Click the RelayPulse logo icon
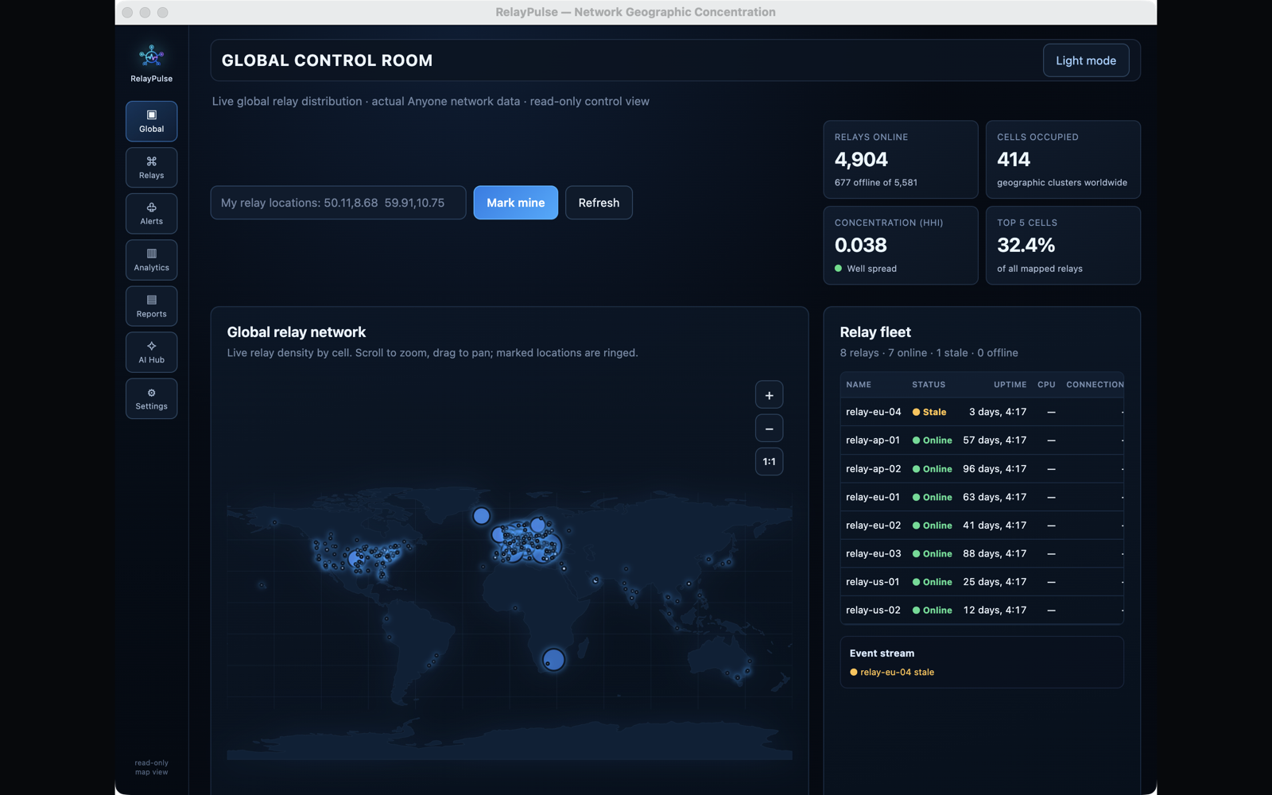Screen dimensions: 1272x795 pos(151,56)
